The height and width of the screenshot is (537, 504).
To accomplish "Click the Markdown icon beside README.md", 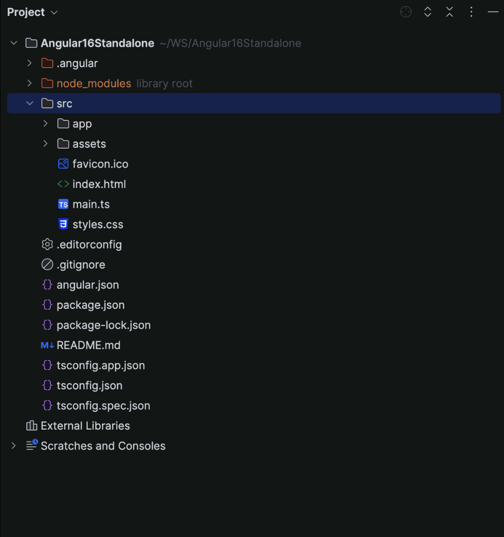I will (46, 345).
